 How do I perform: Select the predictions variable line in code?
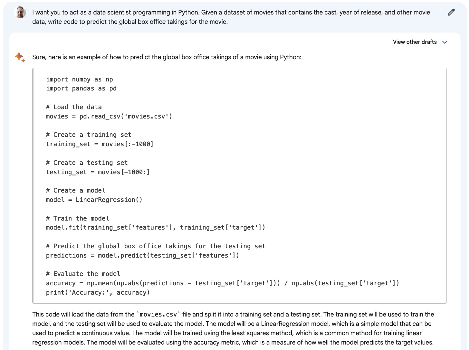(x=142, y=255)
